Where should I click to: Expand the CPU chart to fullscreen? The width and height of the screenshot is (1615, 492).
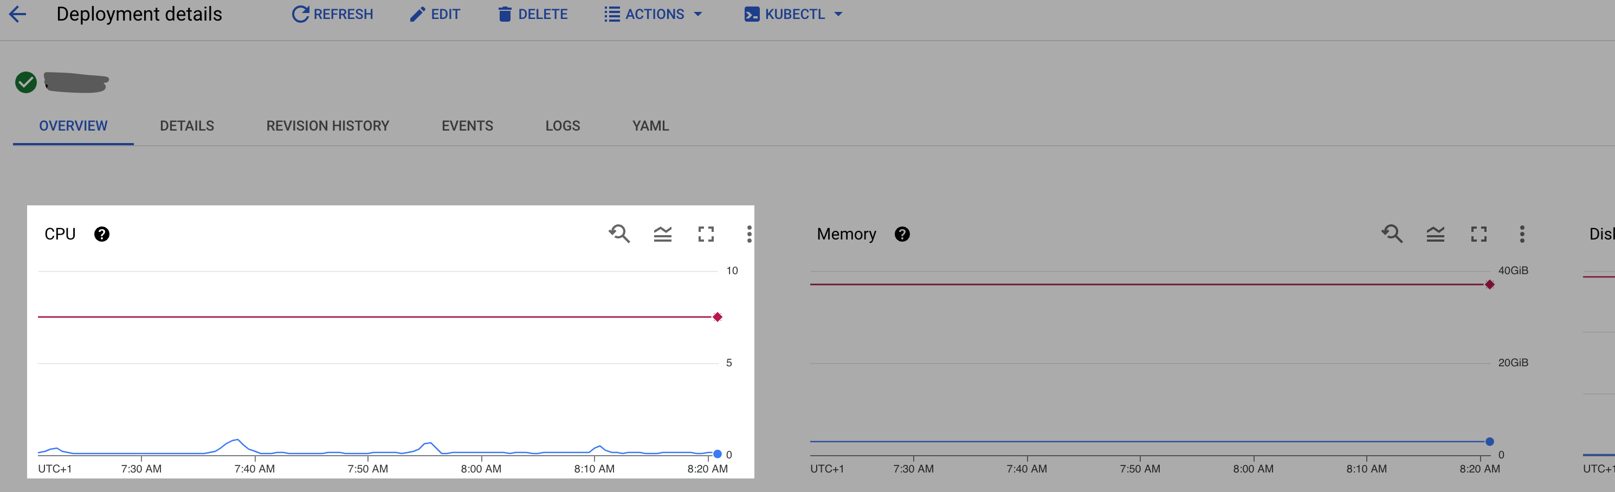[x=707, y=234]
